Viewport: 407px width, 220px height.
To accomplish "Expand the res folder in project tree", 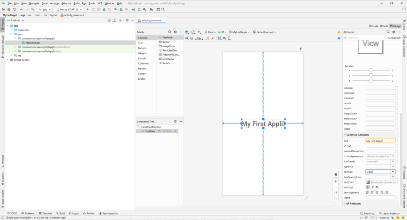I will [12, 55].
